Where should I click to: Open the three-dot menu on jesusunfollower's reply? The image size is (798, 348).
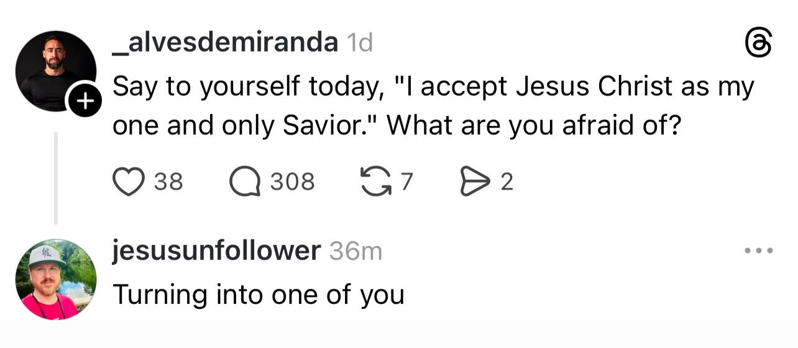point(758,252)
